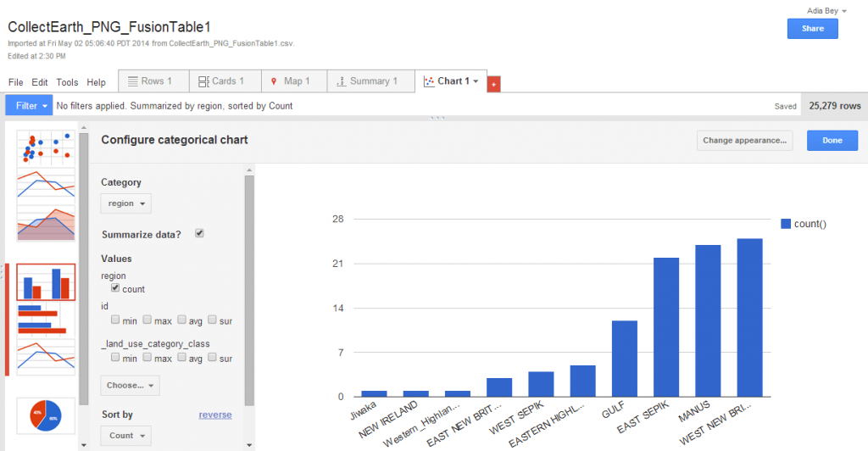The width and height of the screenshot is (868, 451).
Task: Click the 25,279 rows count
Action: click(x=835, y=106)
